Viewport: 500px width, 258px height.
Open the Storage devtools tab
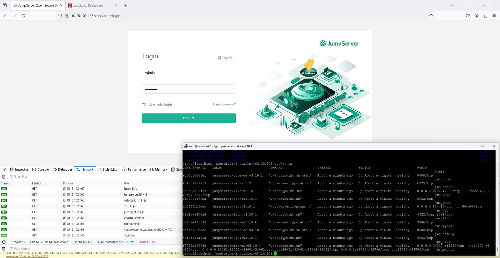click(x=177, y=169)
